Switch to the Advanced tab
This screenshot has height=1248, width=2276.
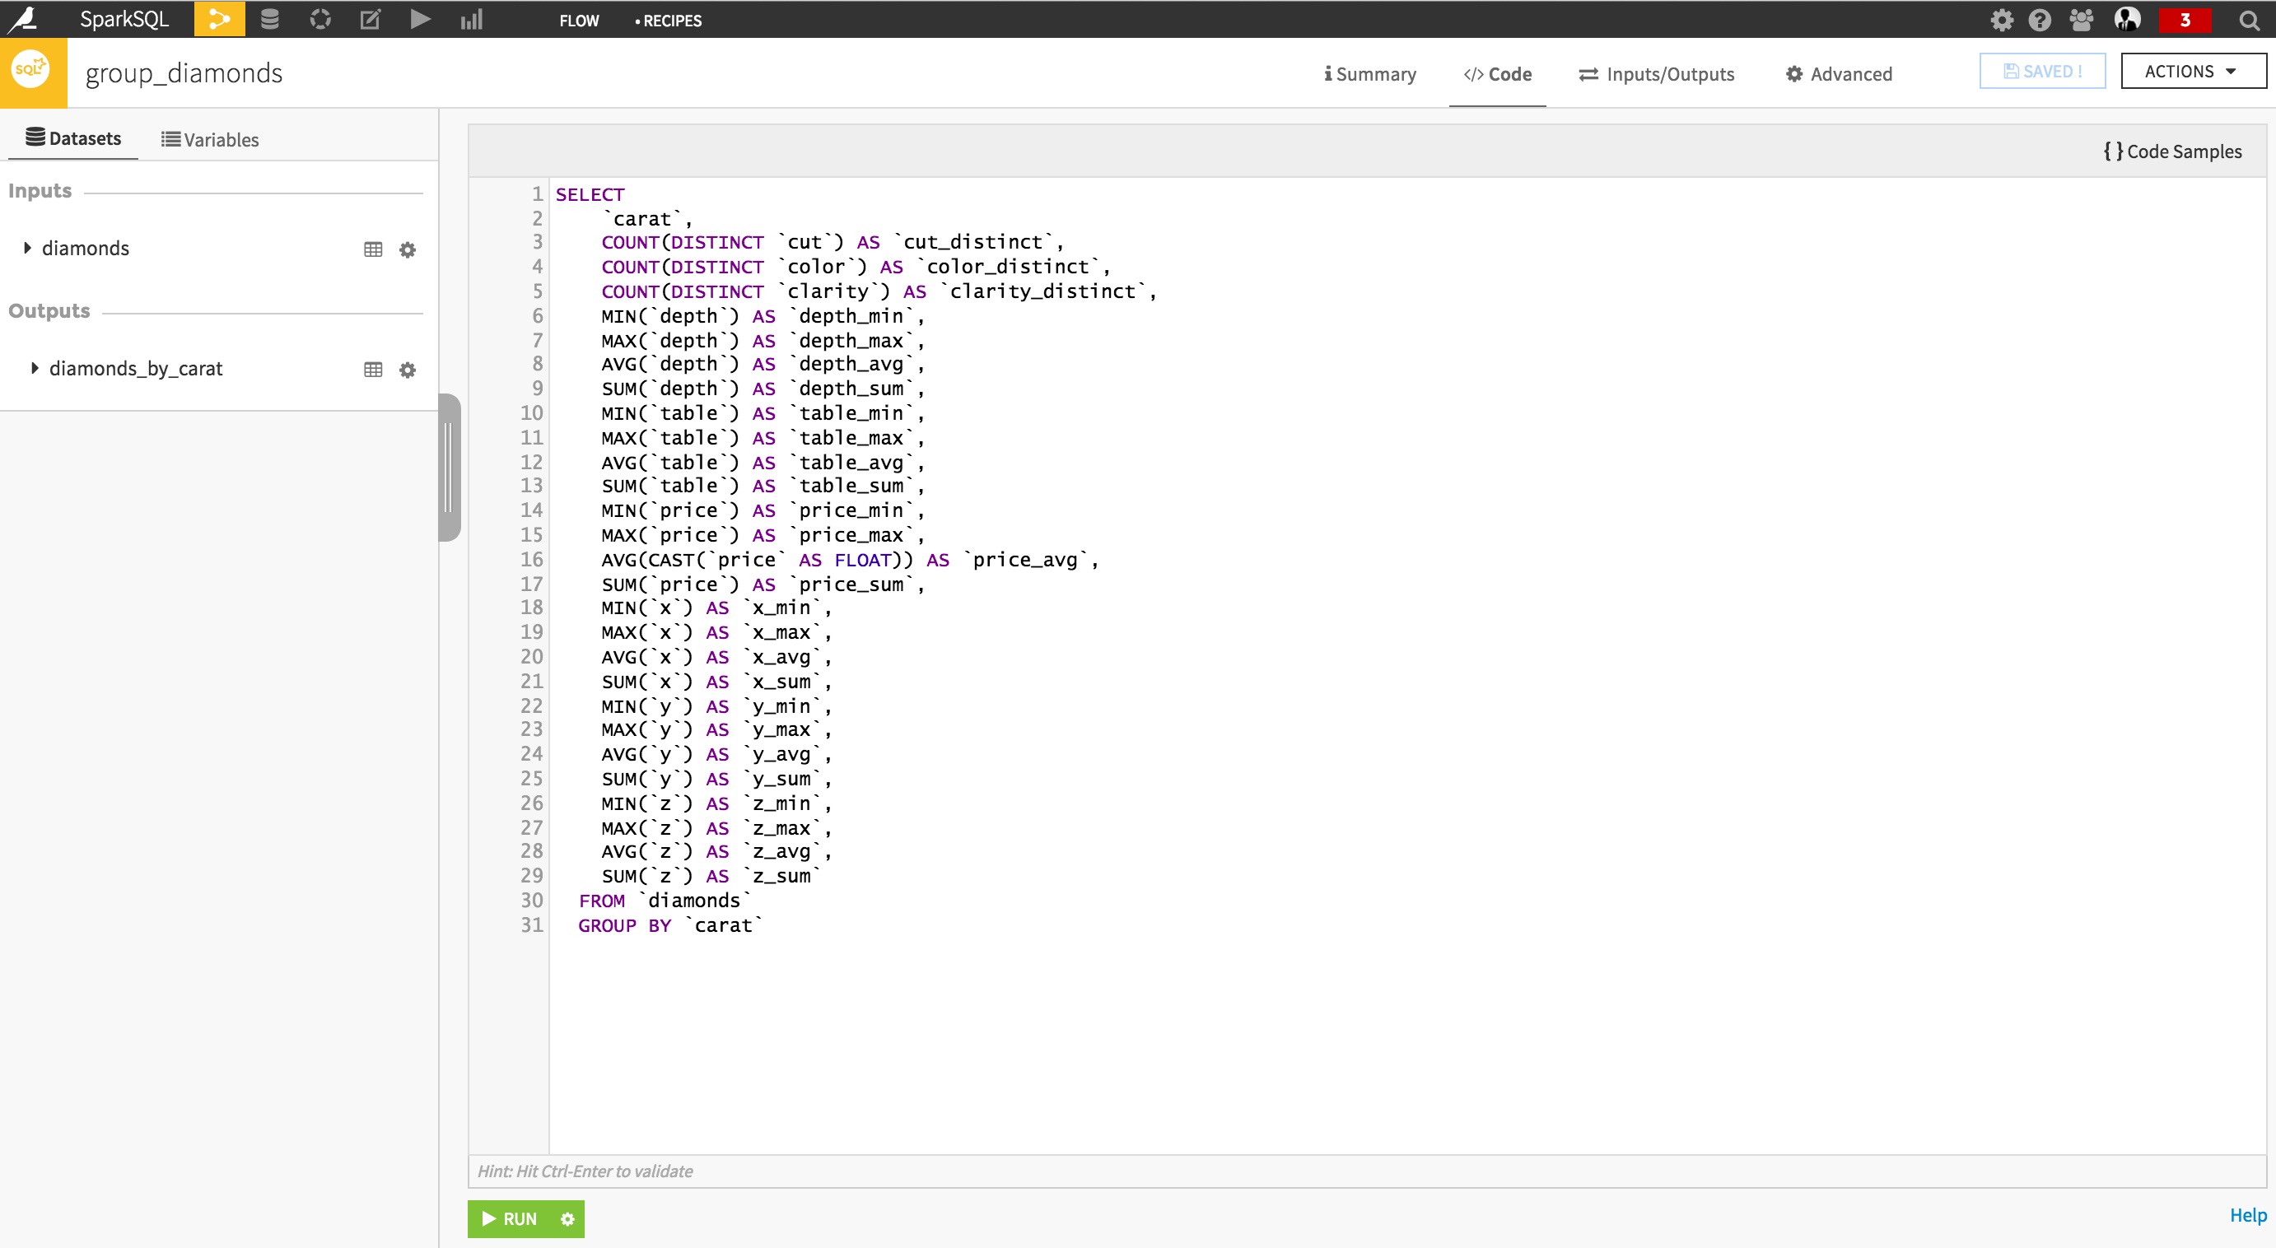pyautogui.click(x=1839, y=74)
